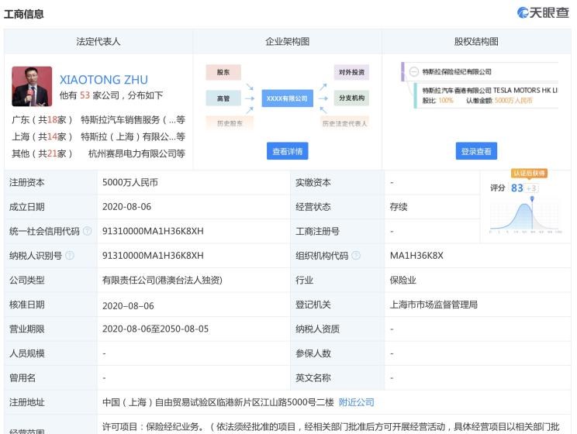
Task: Open the 附近公司 link
Action: [x=356, y=402]
